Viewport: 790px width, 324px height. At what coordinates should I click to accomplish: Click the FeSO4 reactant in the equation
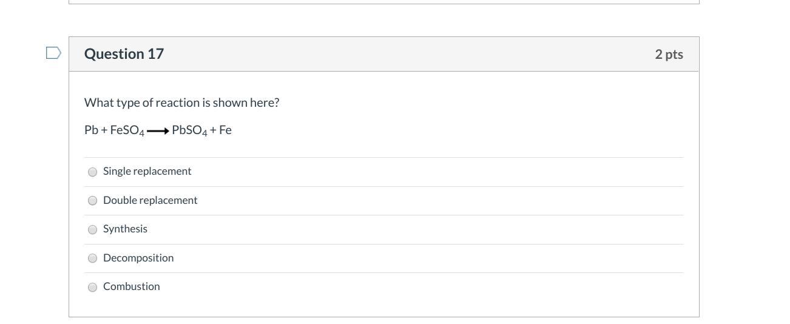click(x=127, y=130)
